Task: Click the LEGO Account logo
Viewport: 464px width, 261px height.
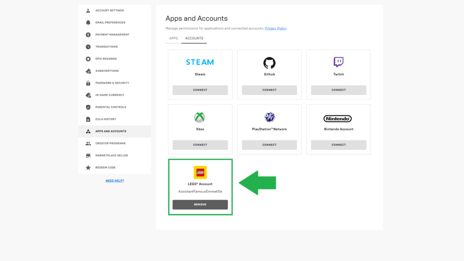Action: [200, 173]
